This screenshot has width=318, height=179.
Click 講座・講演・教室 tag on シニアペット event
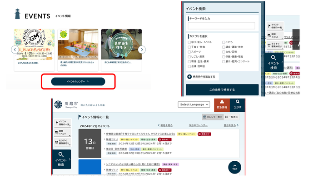pyautogui.click(x=170, y=164)
